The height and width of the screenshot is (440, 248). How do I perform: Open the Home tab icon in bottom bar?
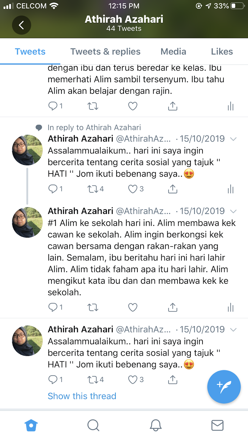coord(31,425)
